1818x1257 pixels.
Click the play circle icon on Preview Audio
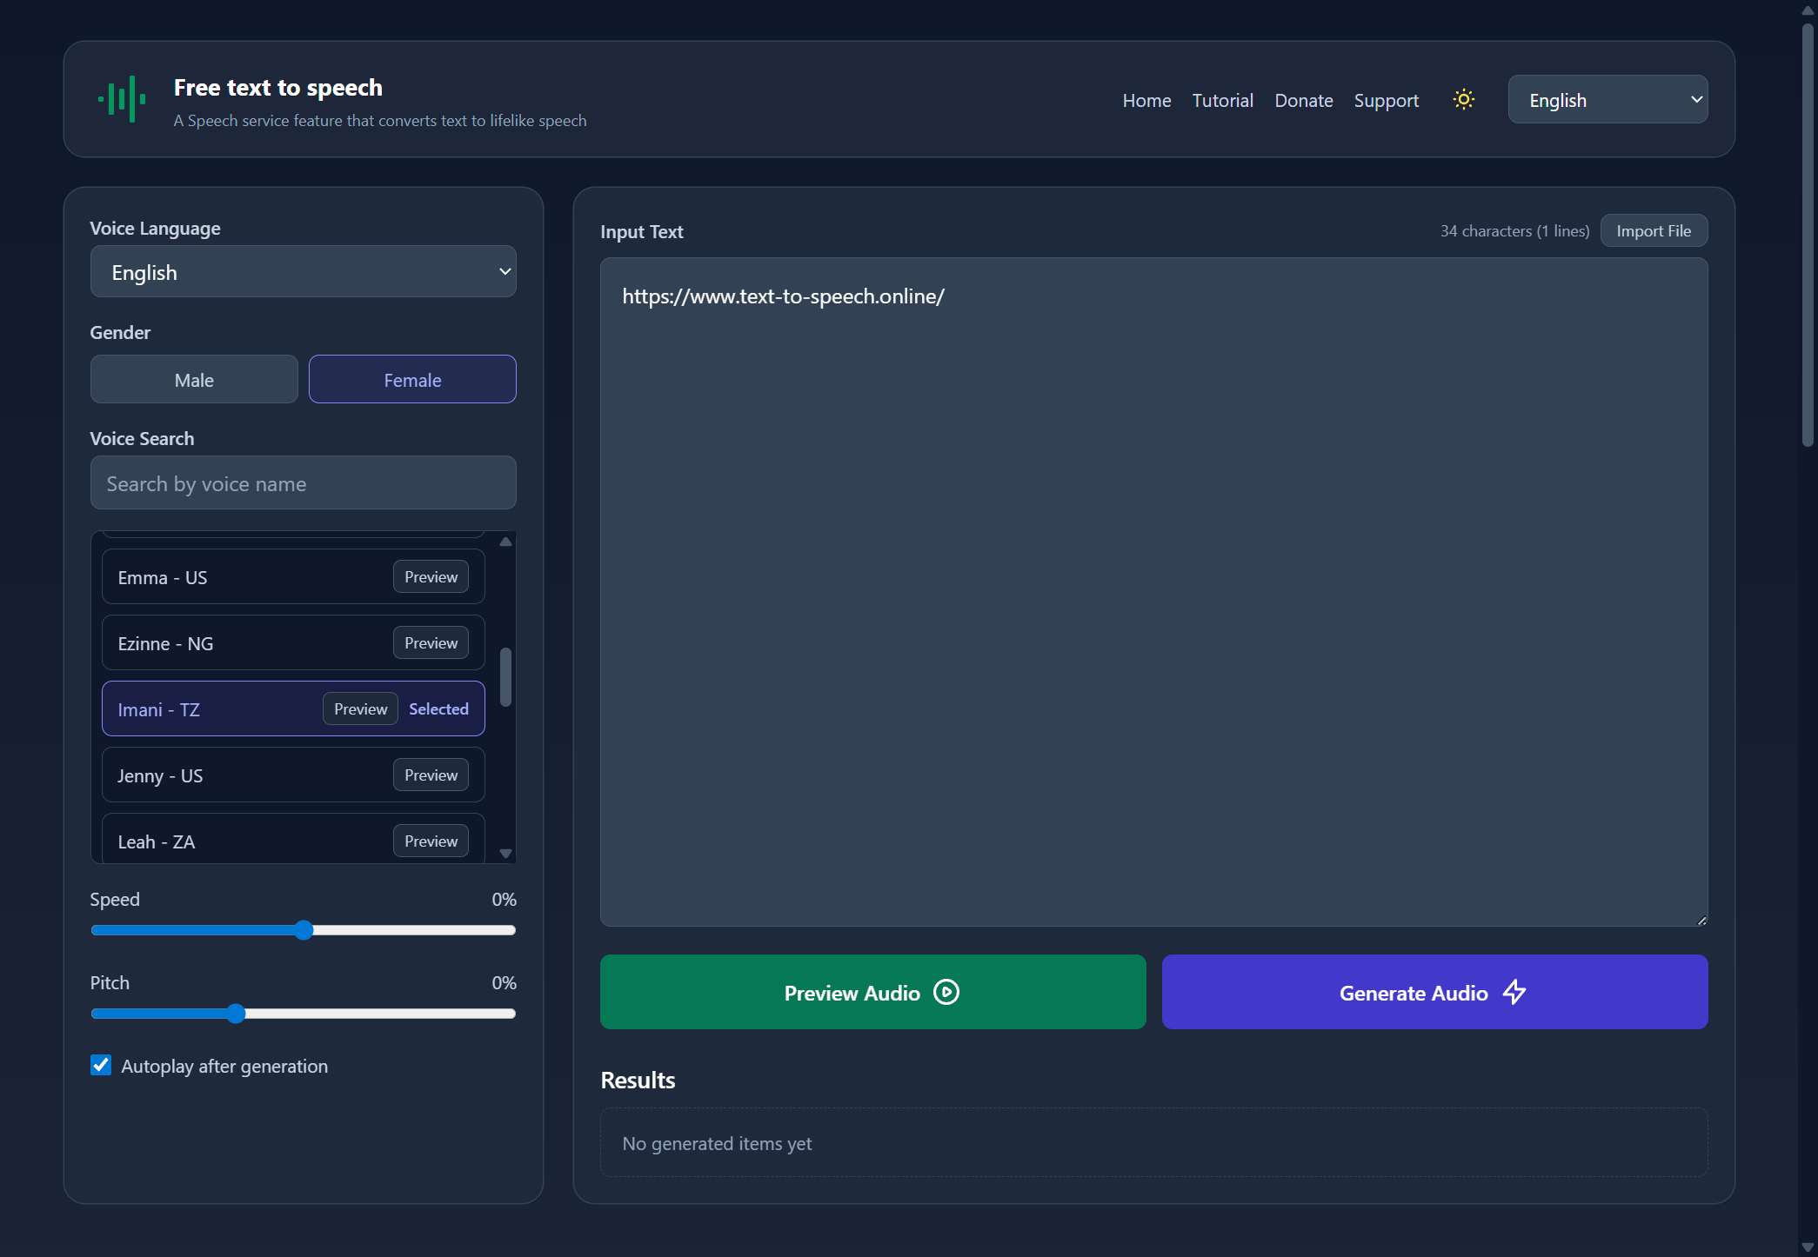946,992
